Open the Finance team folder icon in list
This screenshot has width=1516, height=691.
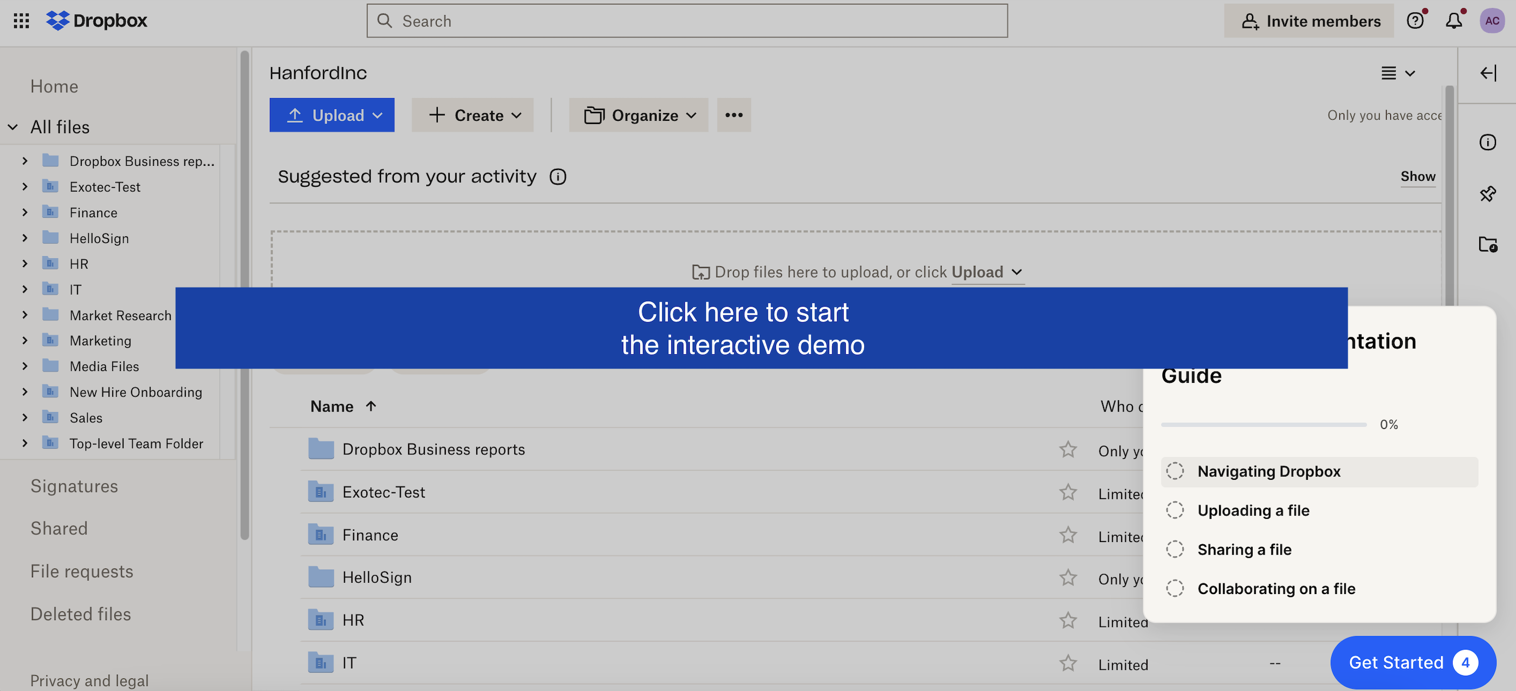(x=321, y=534)
